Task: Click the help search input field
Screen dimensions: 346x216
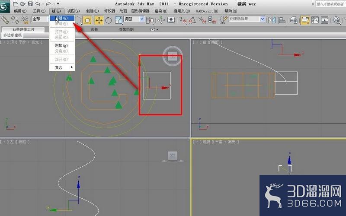Action: coord(330,4)
